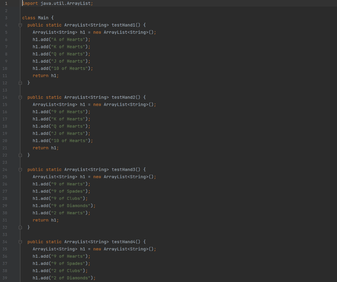Click 'new ArrayList<String>()' on line 5
Image resolution: width=337 pixels, height=282 pixels.
click(x=123, y=33)
